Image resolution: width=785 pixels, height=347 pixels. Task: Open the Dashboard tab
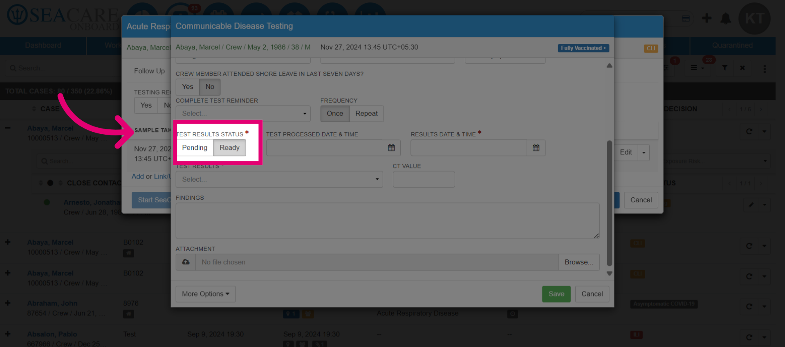coord(43,45)
